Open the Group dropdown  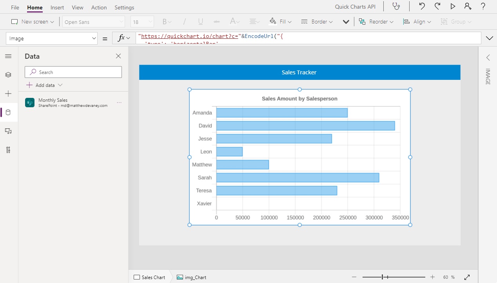(x=456, y=22)
